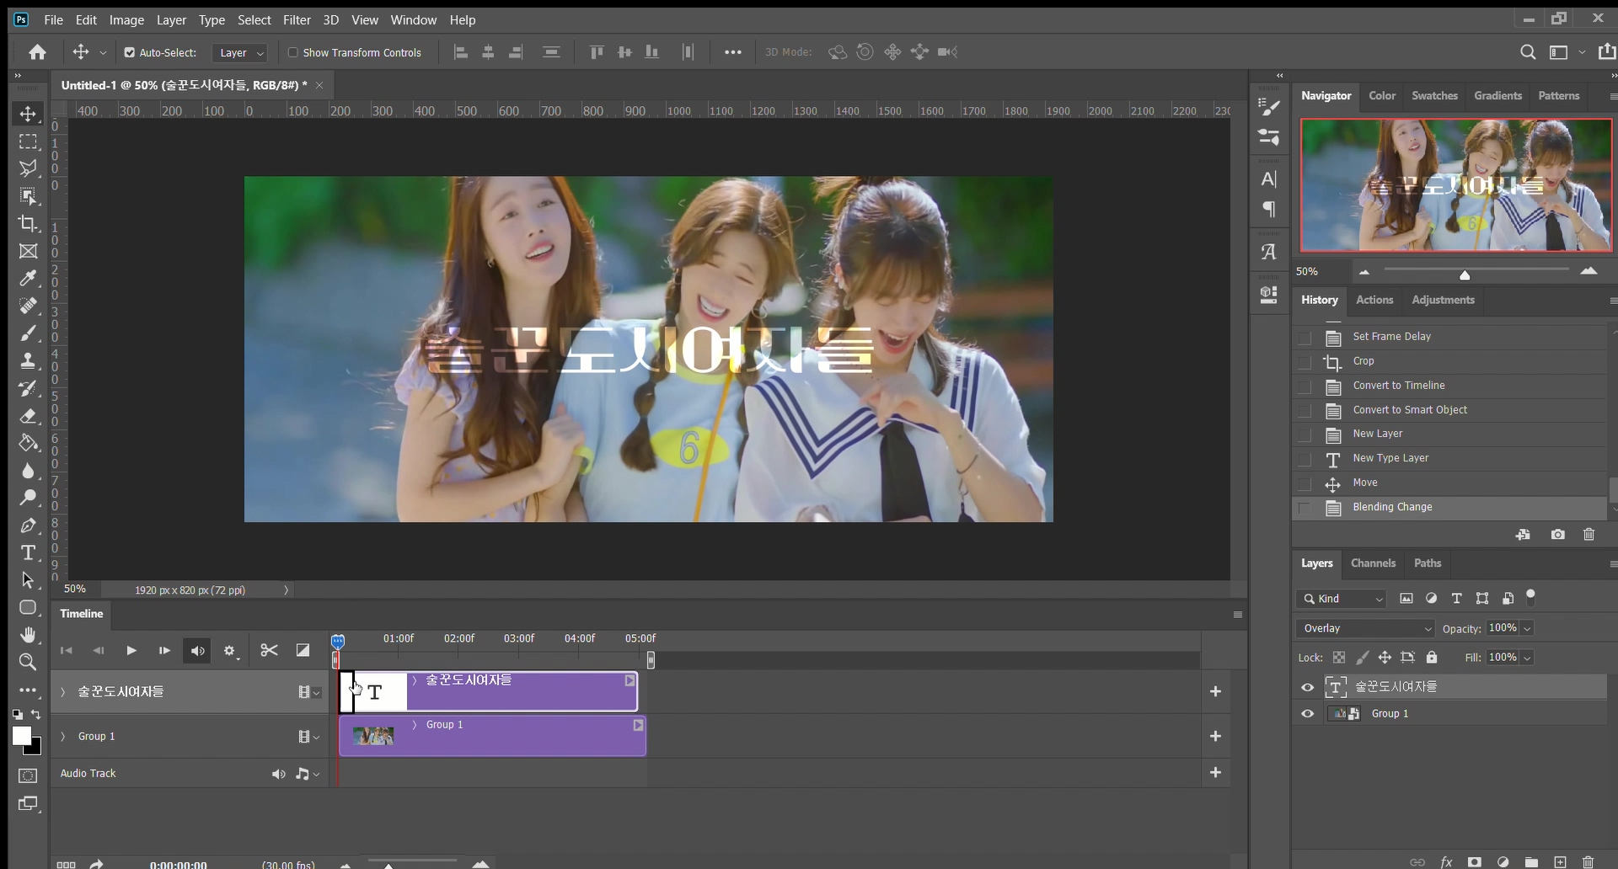This screenshot has width=1618, height=869.
Task: Select the Horizontal Type tool
Action: (x=28, y=552)
